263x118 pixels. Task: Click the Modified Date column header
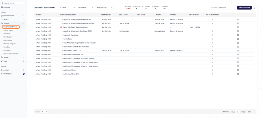point(105,15)
